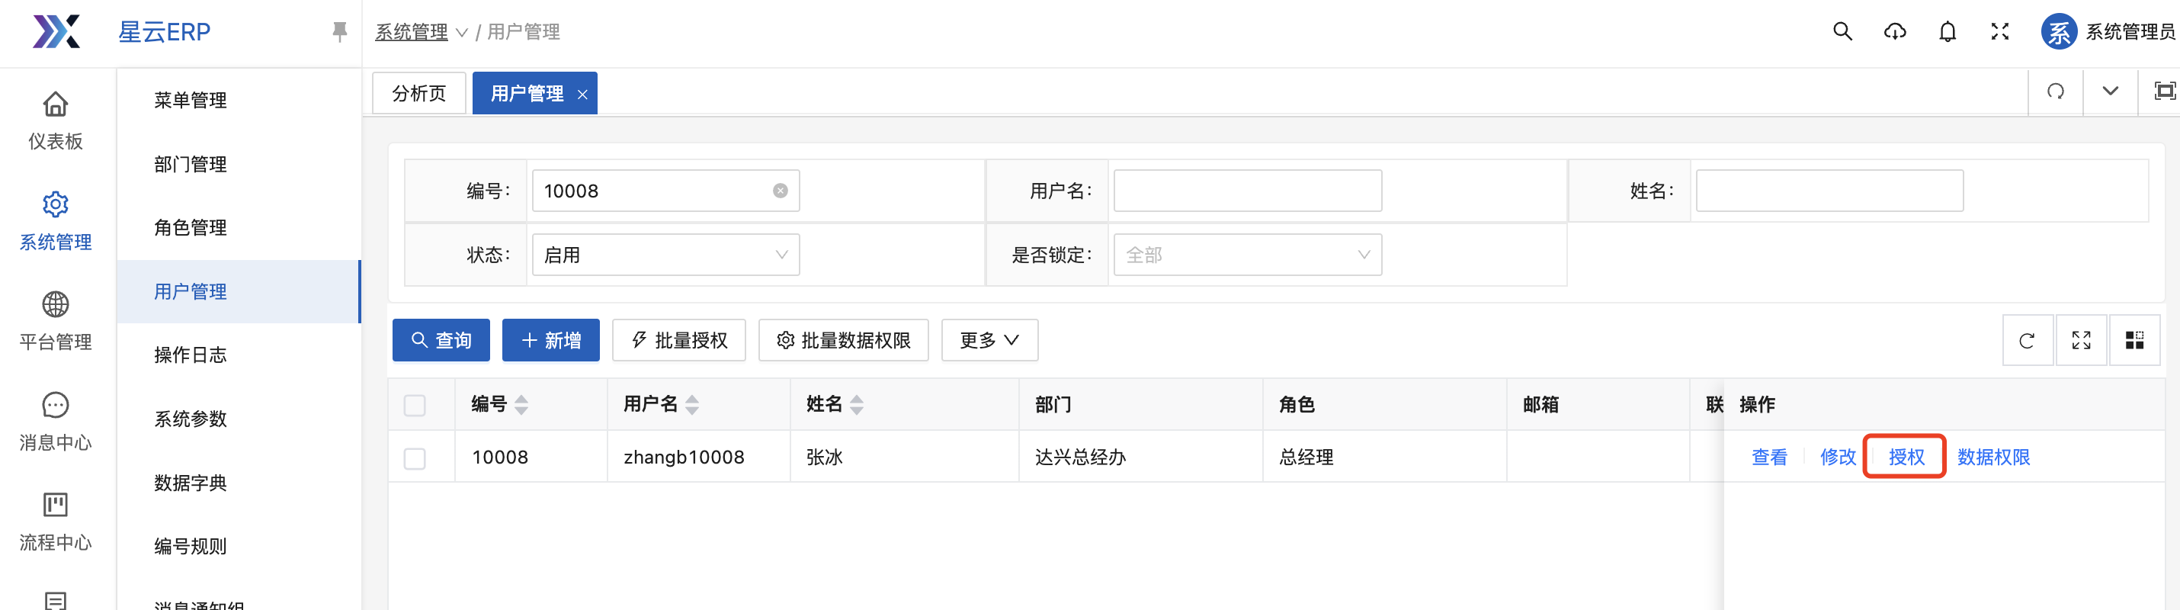Click the search magnifier icon in header
This screenshot has height=610, width=2180.
click(x=1842, y=32)
